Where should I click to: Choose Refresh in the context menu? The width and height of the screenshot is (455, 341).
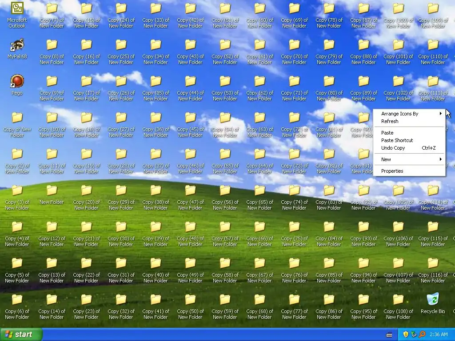tap(409, 121)
